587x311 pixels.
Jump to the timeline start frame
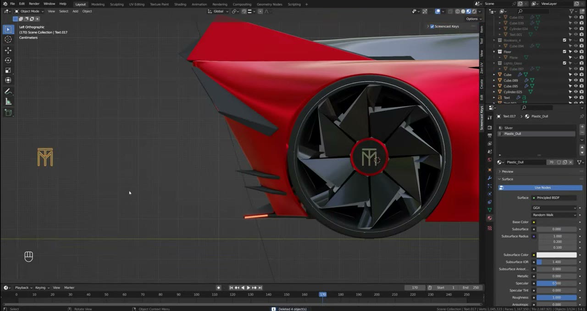click(x=231, y=288)
